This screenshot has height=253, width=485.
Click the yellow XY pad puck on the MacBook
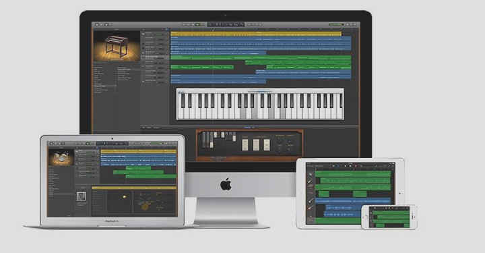click(x=125, y=196)
